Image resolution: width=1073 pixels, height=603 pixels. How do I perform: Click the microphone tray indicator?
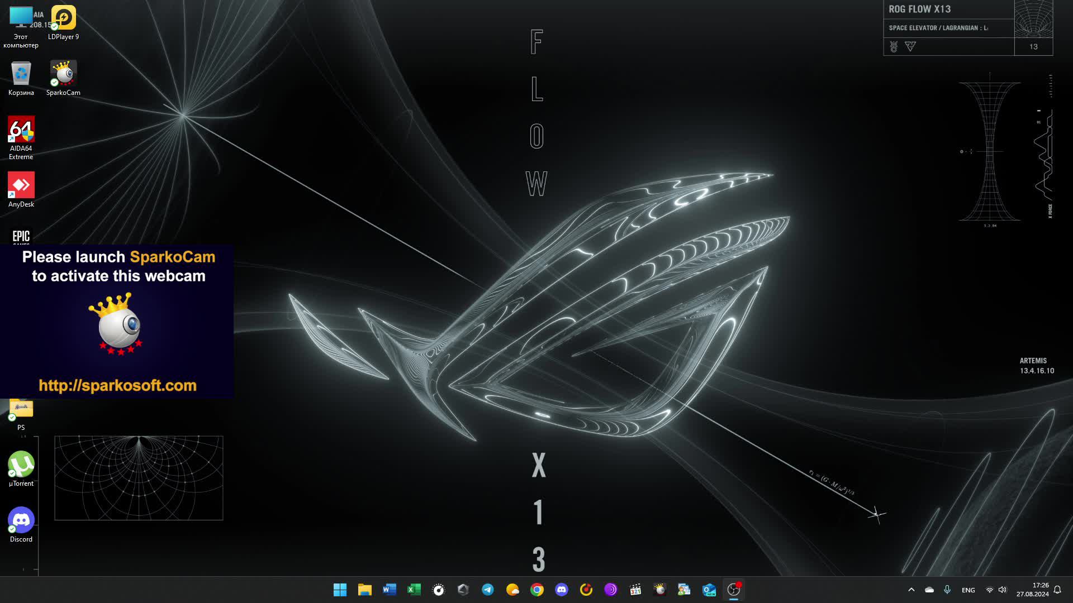(947, 590)
